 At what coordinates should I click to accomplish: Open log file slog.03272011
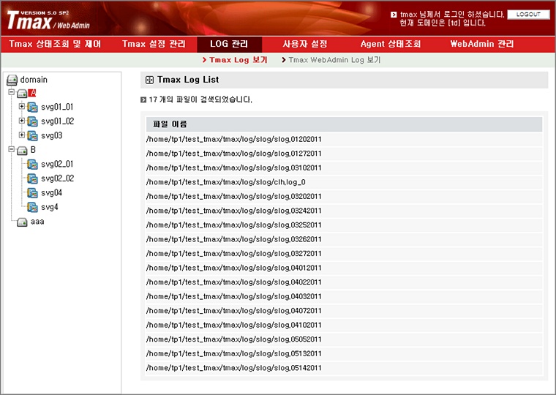(x=234, y=254)
